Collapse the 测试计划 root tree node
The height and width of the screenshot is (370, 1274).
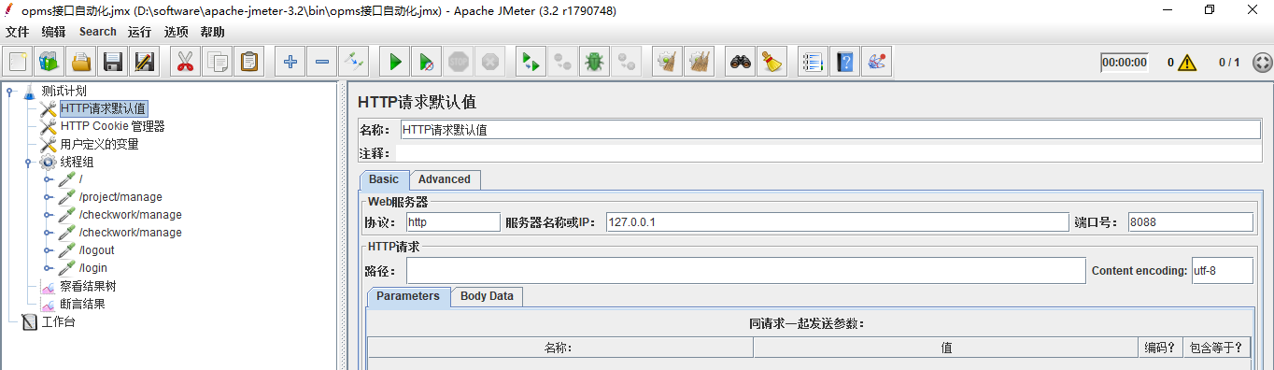coord(9,91)
